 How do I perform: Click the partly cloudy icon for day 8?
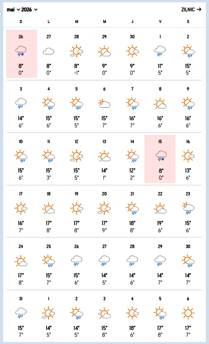(x=160, y=103)
